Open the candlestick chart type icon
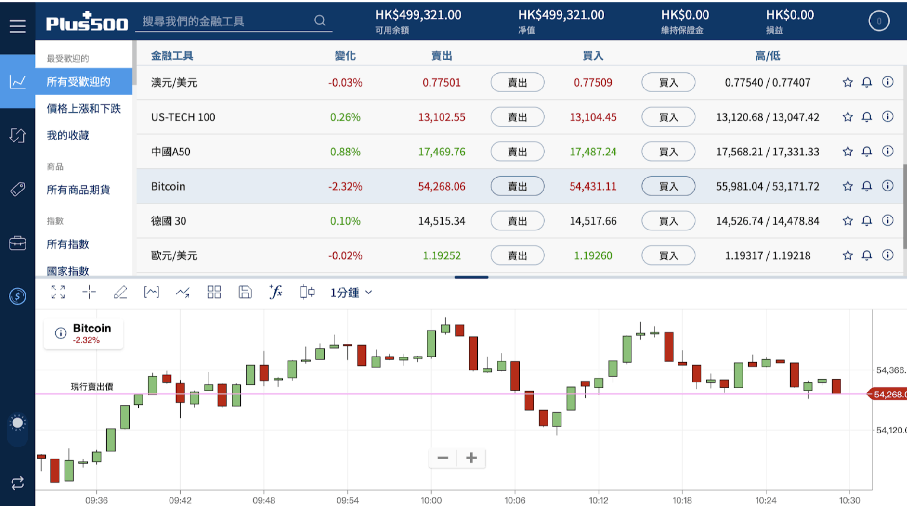 point(307,292)
